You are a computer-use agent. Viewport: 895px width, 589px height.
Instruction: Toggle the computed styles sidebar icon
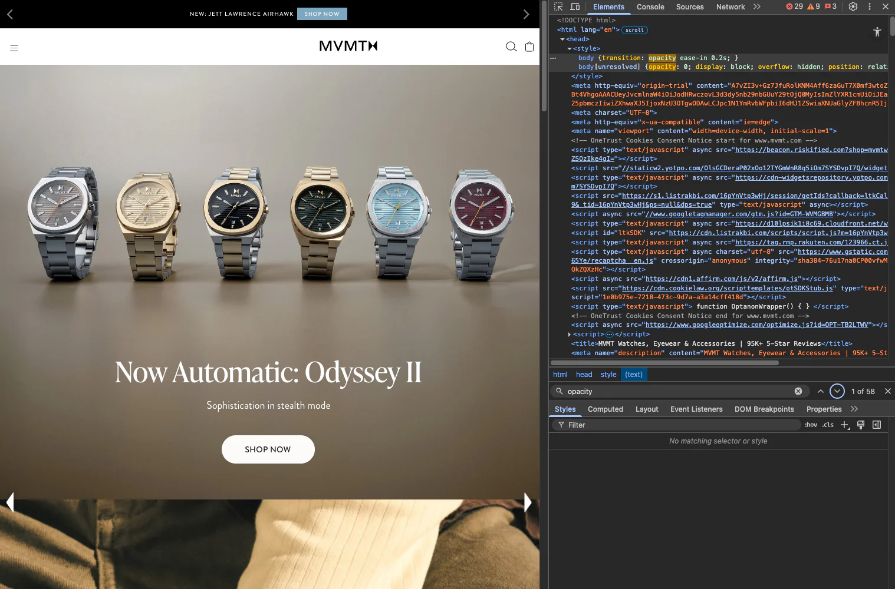(877, 425)
